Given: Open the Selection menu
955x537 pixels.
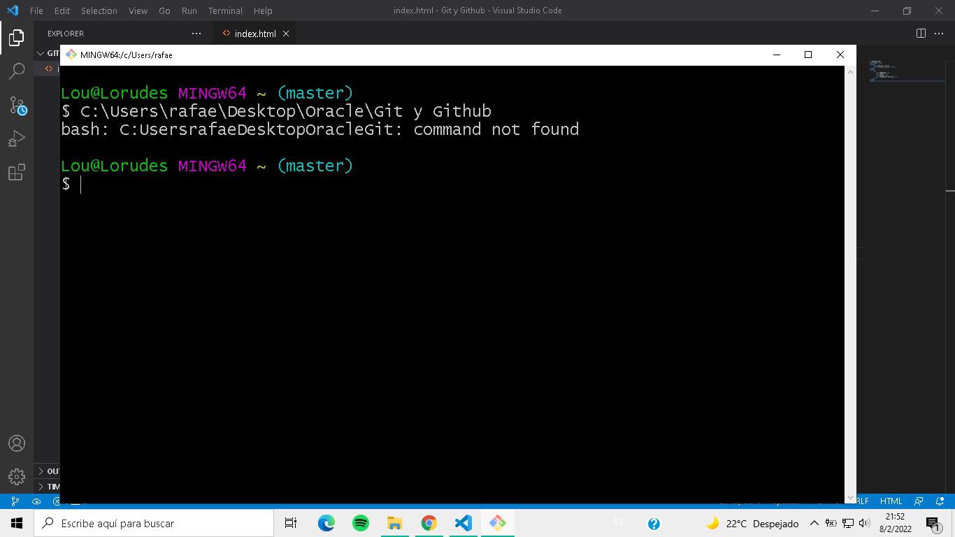Looking at the screenshot, I should coord(99,10).
